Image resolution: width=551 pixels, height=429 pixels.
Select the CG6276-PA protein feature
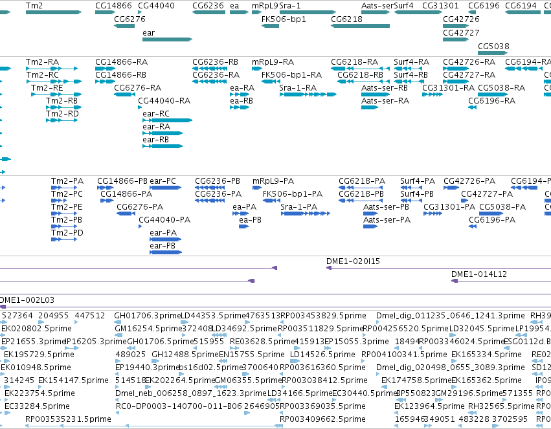(x=126, y=214)
